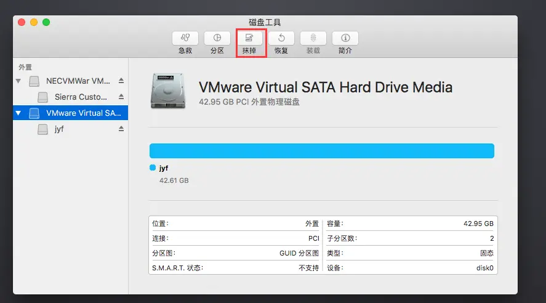The height and width of the screenshot is (303, 546).
Task: Eject the jyf volume
Action: click(x=121, y=129)
